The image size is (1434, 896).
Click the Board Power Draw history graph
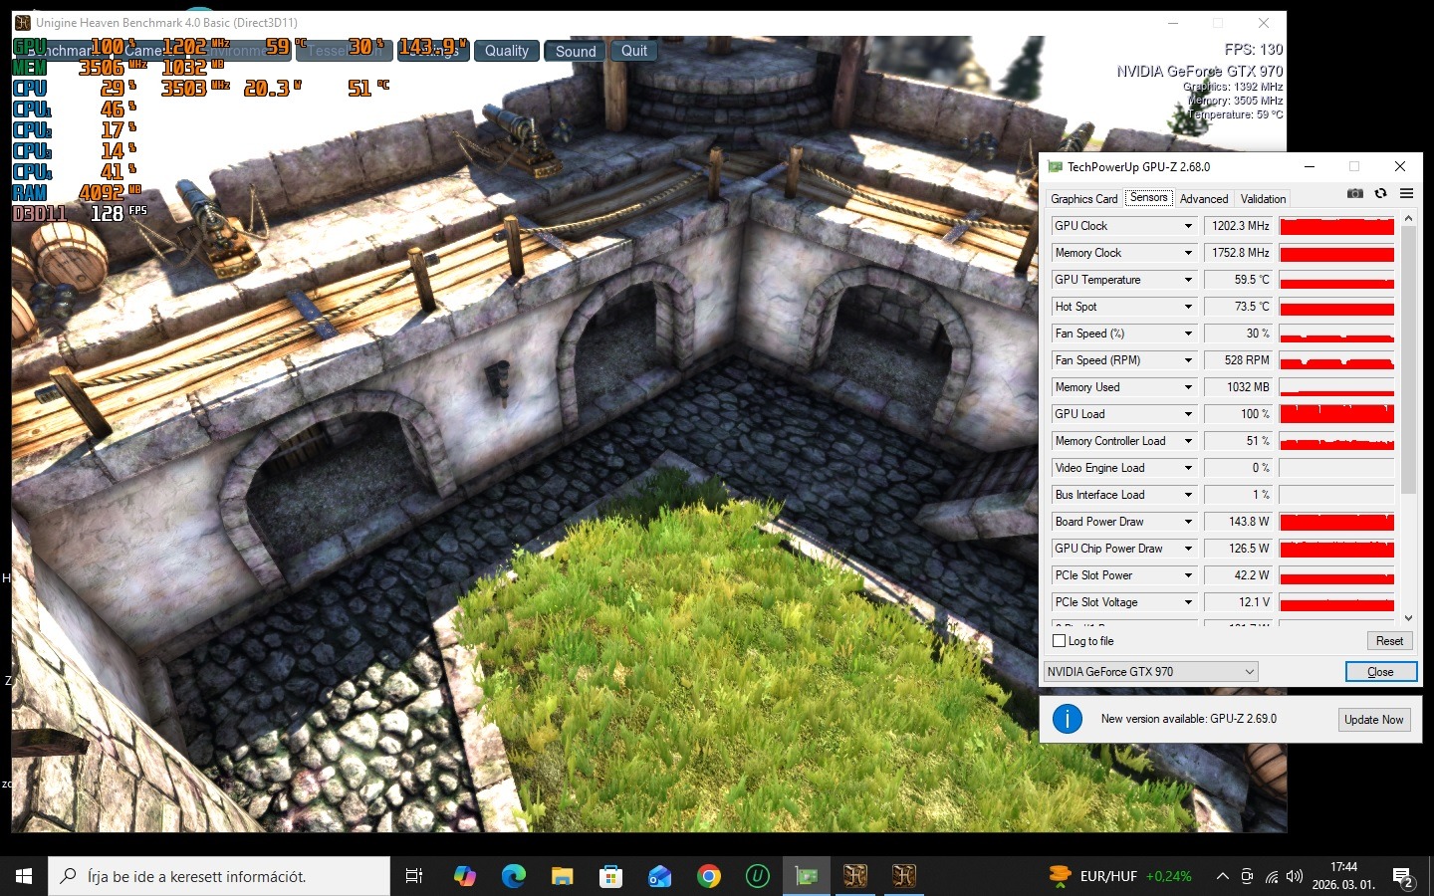pyautogui.click(x=1336, y=522)
